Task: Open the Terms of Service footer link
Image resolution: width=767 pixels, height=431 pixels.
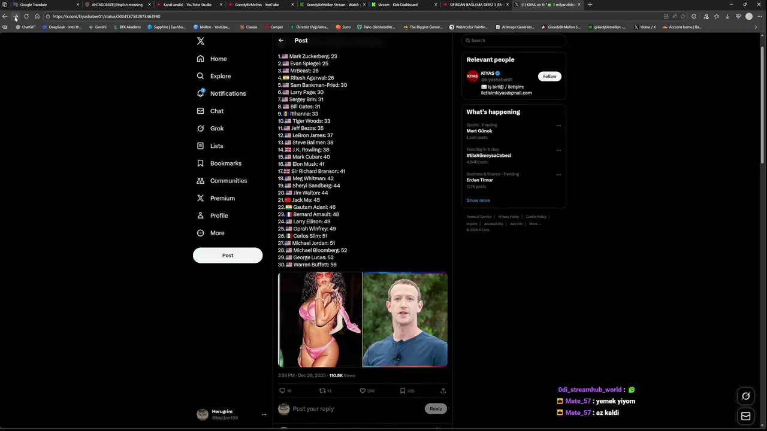Action: tap(479, 217)
